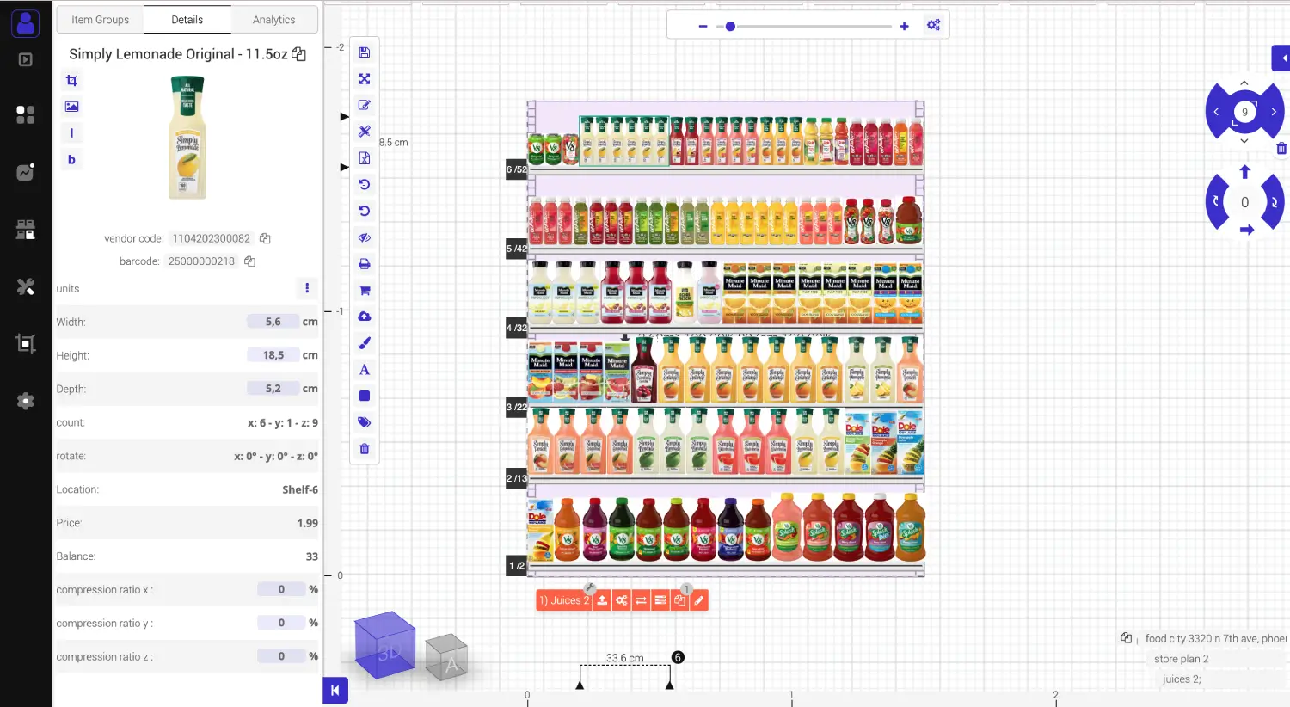This screenshot has height=707, width=1290.
Task: Click the shopping cart icon
Action: (364, 290)
